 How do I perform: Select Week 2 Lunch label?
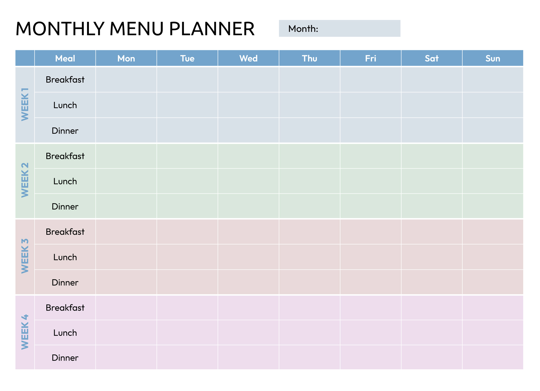[x=65, y=181]
